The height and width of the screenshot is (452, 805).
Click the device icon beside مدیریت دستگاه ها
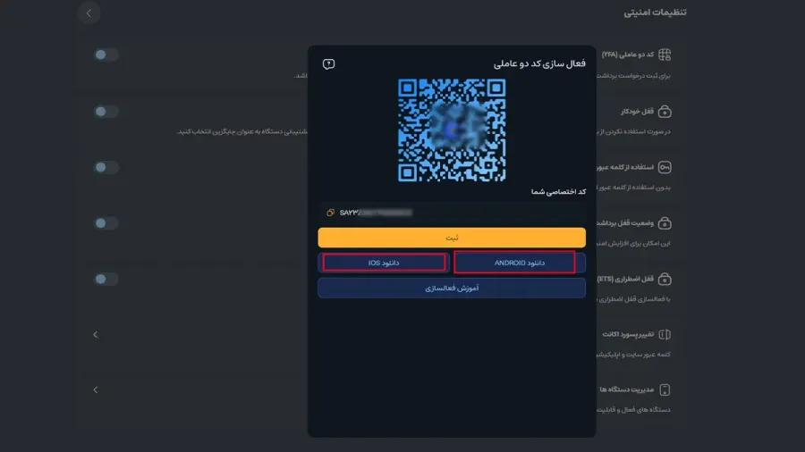(665, 390)
